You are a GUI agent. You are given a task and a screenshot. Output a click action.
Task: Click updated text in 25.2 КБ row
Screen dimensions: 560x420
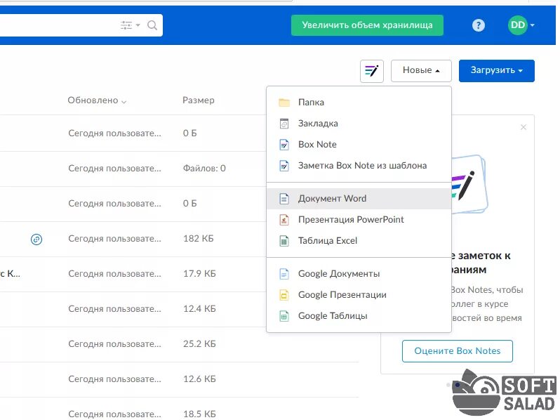point(114,344)
